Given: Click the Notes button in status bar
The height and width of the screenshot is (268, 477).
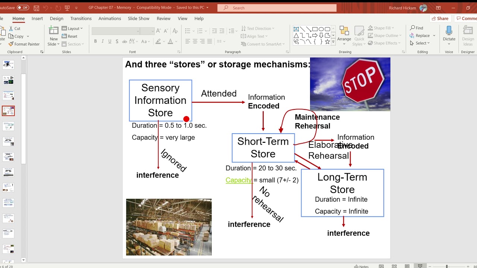Looking at the screenshot, I should click(361, 266).
